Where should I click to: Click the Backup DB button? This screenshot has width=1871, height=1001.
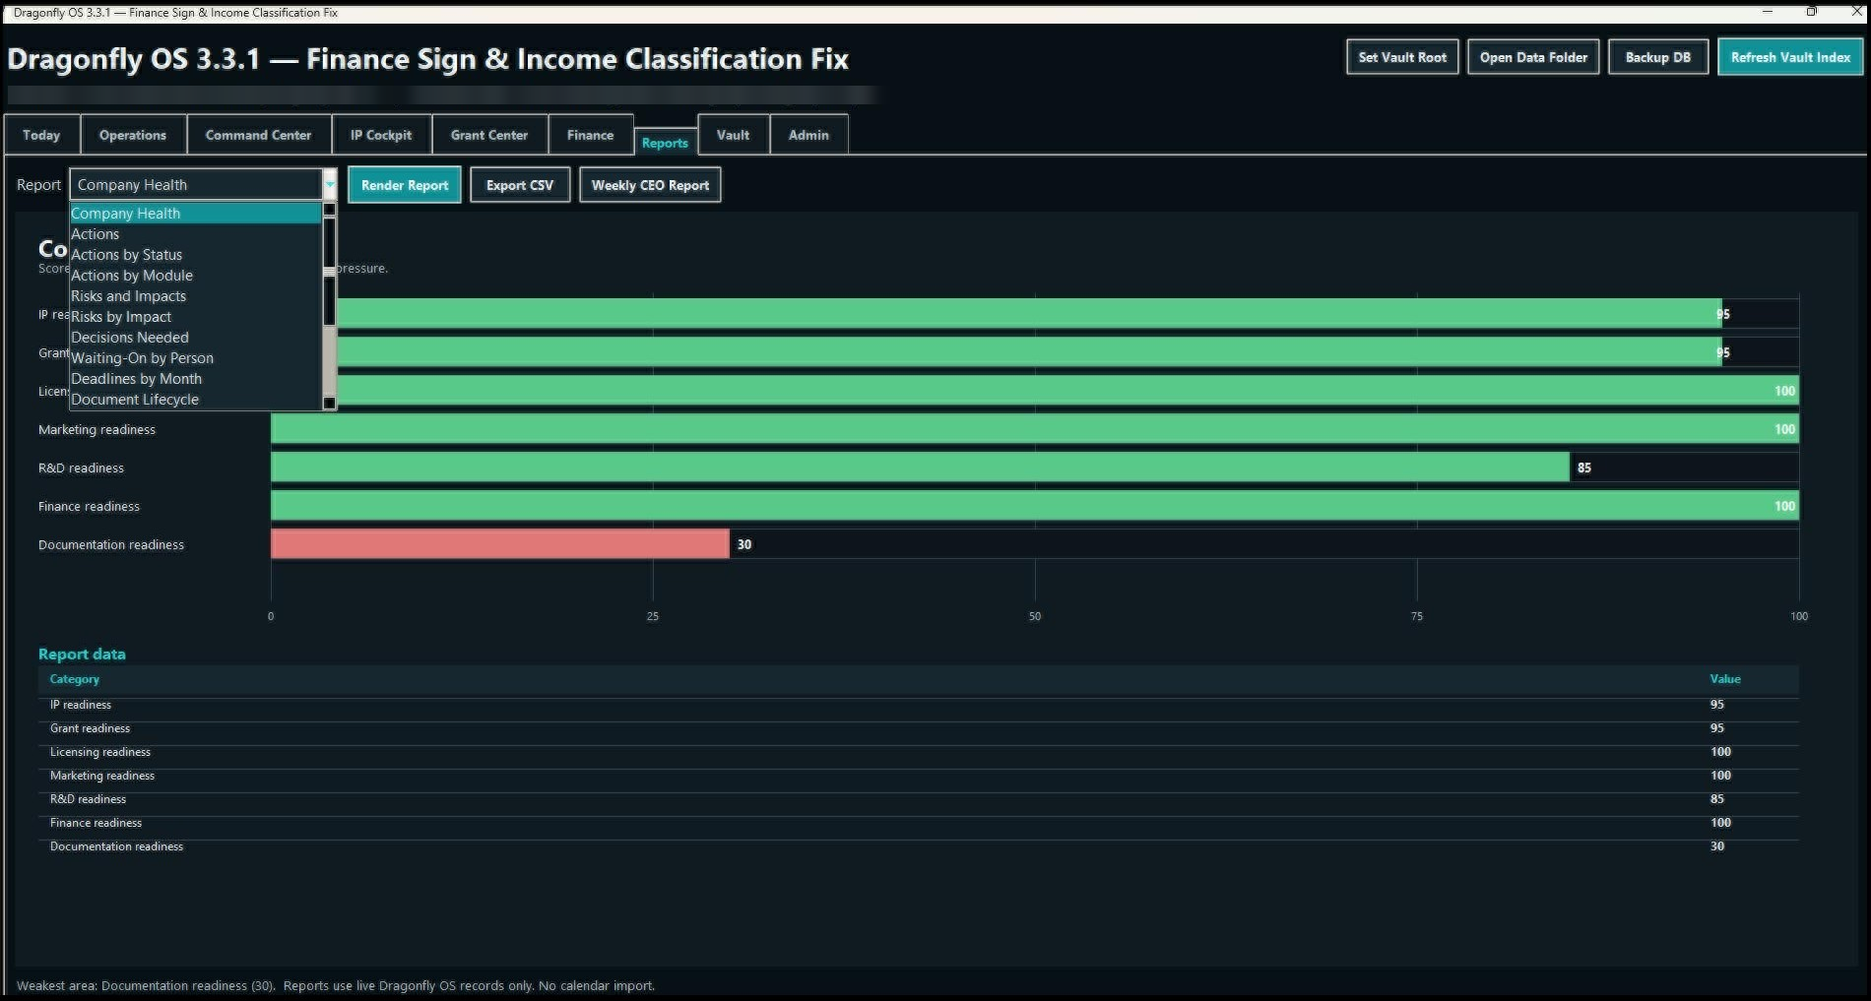(x=1658, y=57)
